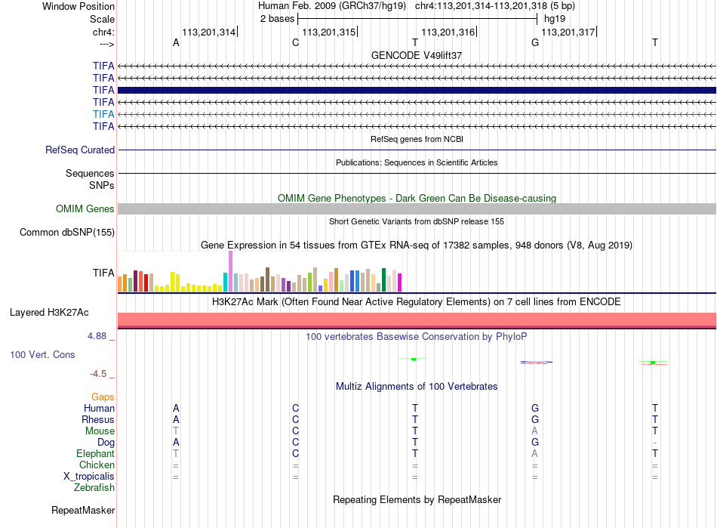Click the magenta last bar in GTEx chart
Screen dimensions: 717x528
click(x=400, y=283)
